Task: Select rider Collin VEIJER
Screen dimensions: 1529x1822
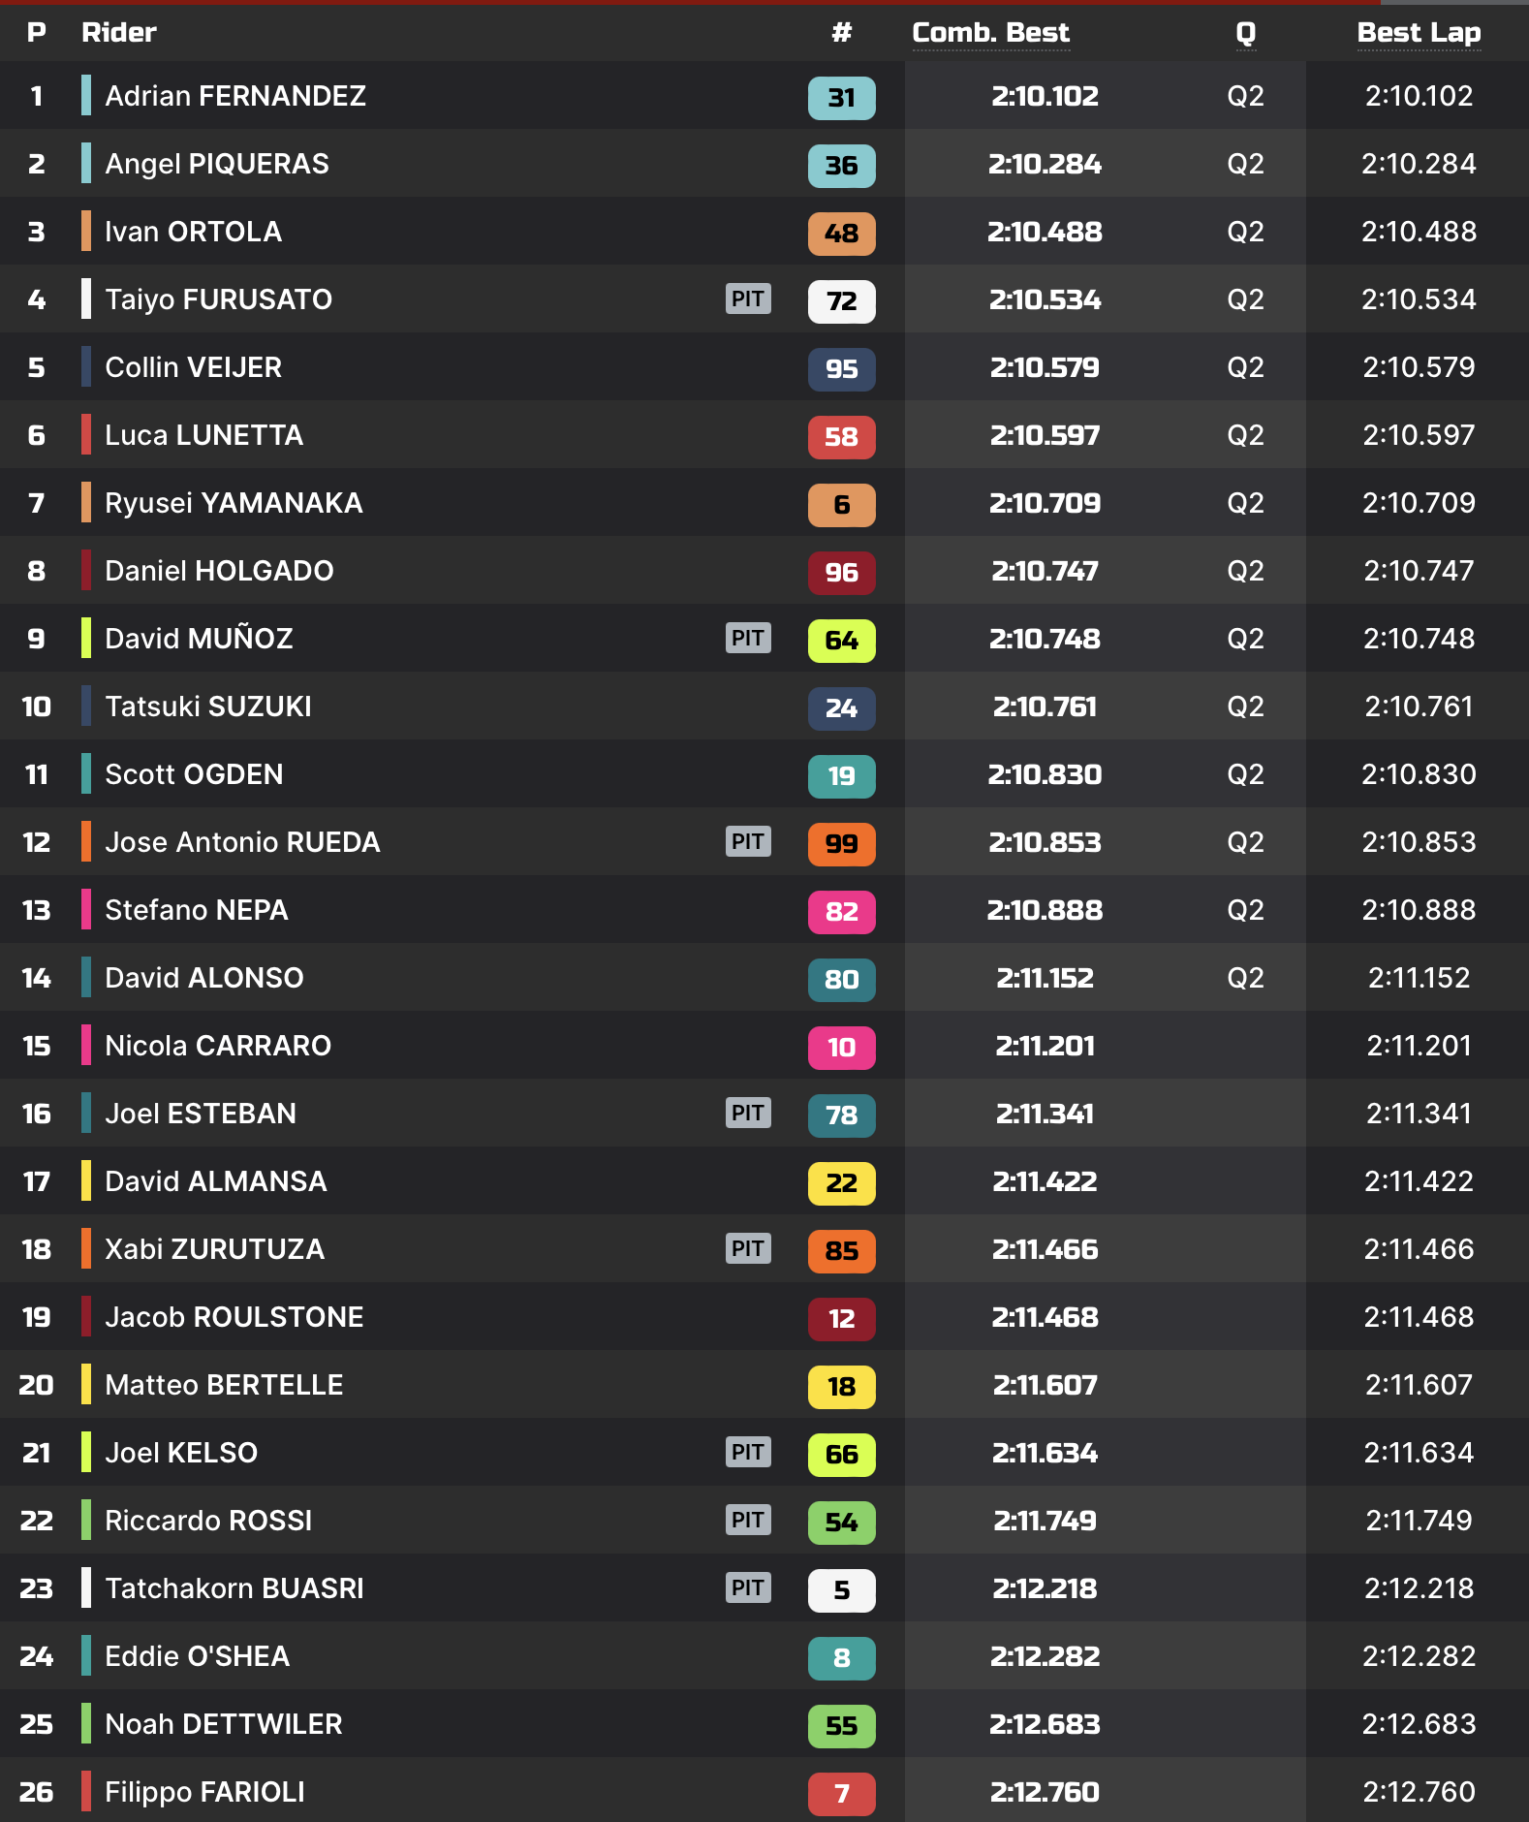Action: click(193, 367)
